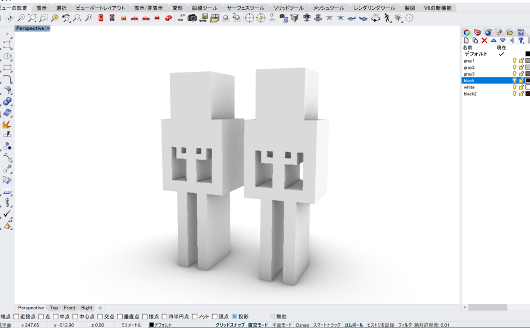This screenshot has height=328, width=530.
Task: Switch to the Right viewport tab
Action: [x=86, y=308]
